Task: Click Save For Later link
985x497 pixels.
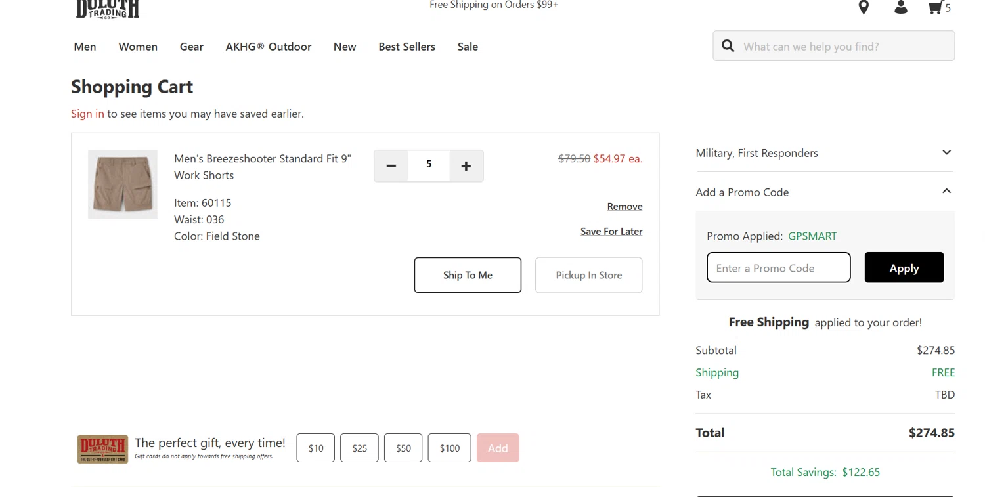Action: pos(611,231)
